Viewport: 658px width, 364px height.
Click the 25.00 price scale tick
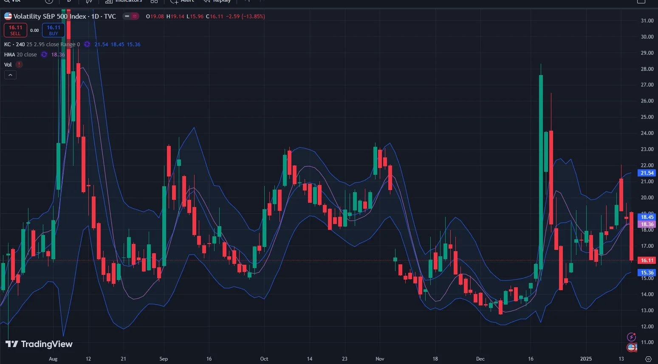(x=647, y=117)
